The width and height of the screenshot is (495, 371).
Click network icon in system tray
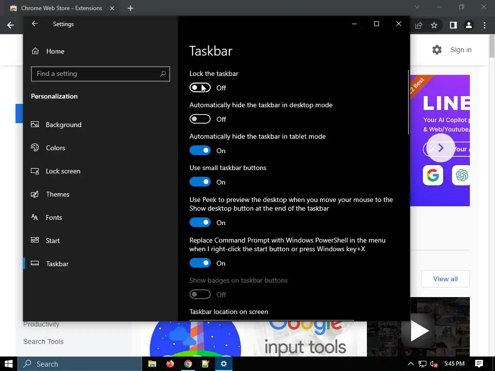coord(422,364)
